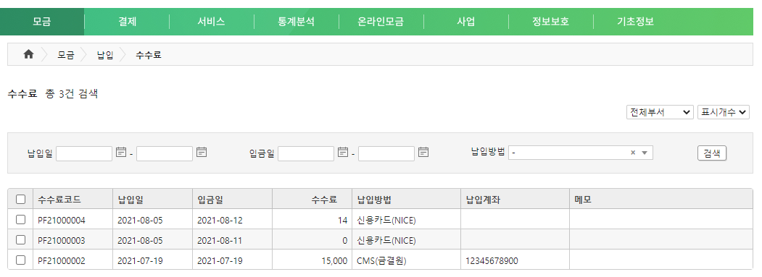Open calendar for 입금일 start date
The height and width of the screenshot is (277, 762).
coord(343,153)
